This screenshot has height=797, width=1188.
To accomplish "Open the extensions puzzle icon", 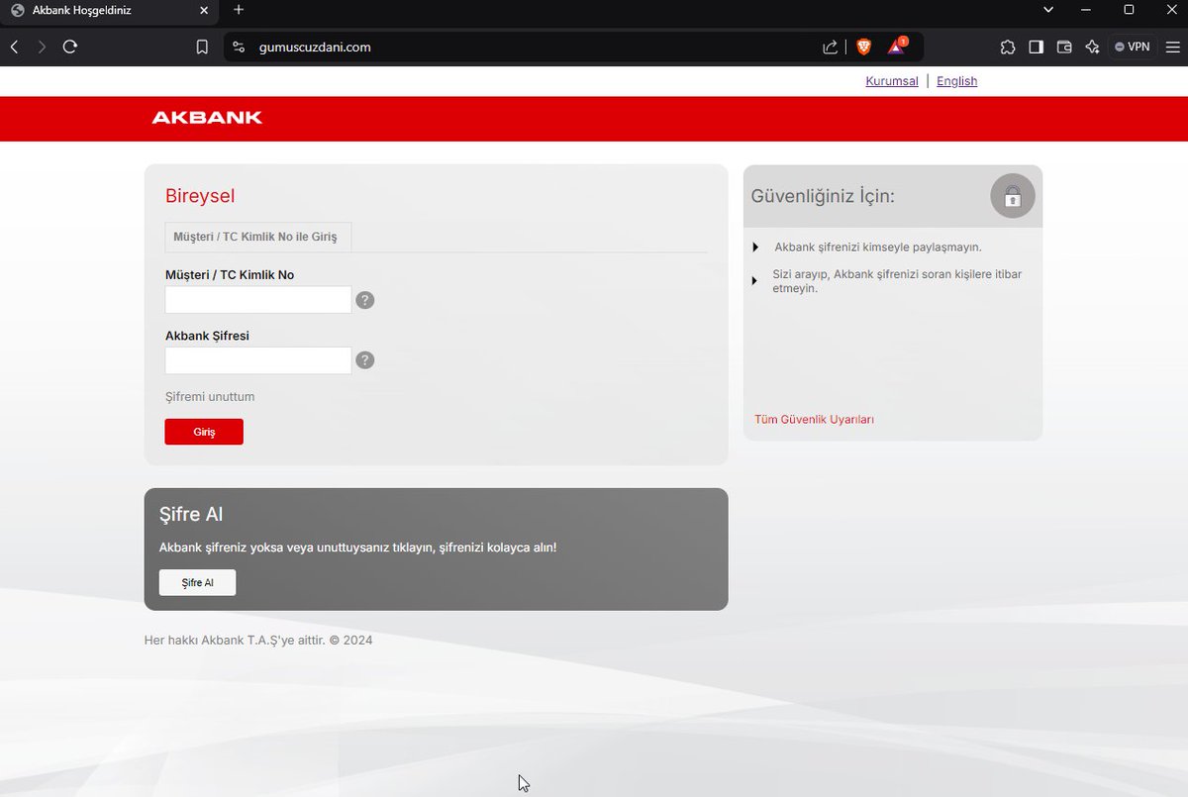I will tap(1008, 47).
